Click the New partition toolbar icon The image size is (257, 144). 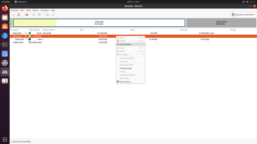13,15
